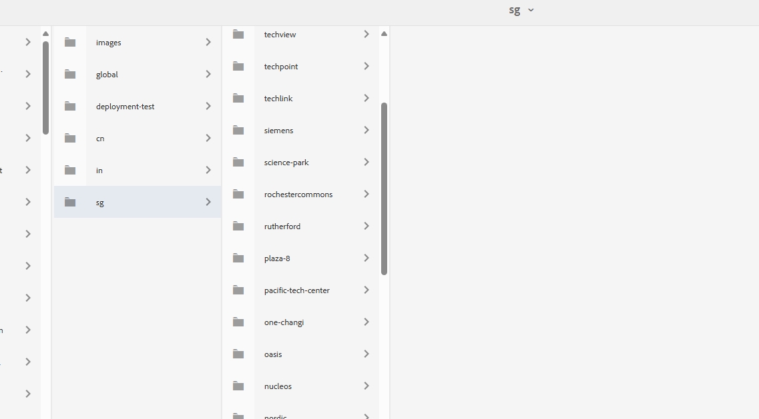Expand the techpoint folder chevron

(x=366, y=66)
